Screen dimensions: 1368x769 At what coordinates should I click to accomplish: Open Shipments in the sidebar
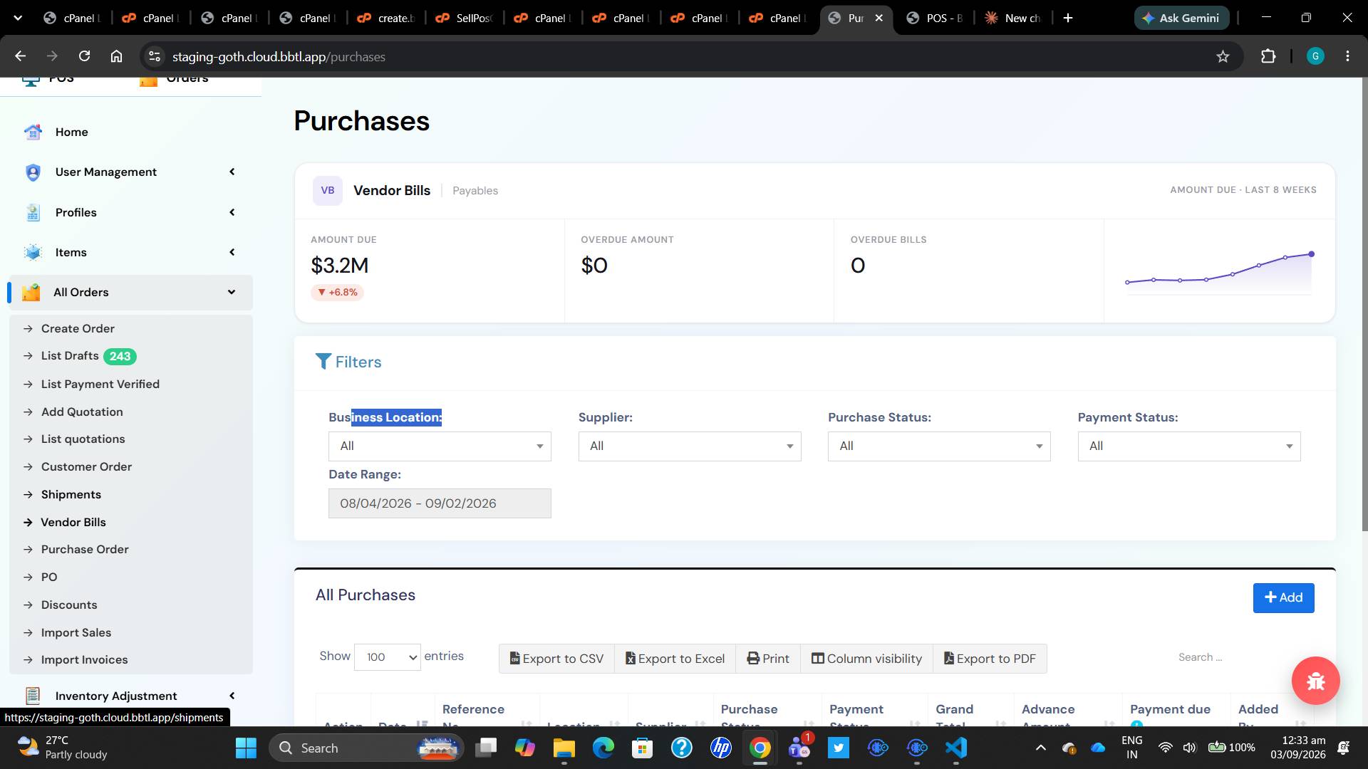(x=71, y=494)
